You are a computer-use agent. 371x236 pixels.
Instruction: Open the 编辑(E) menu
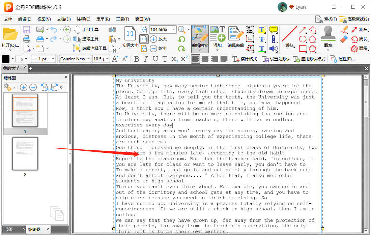coord(25,19)
